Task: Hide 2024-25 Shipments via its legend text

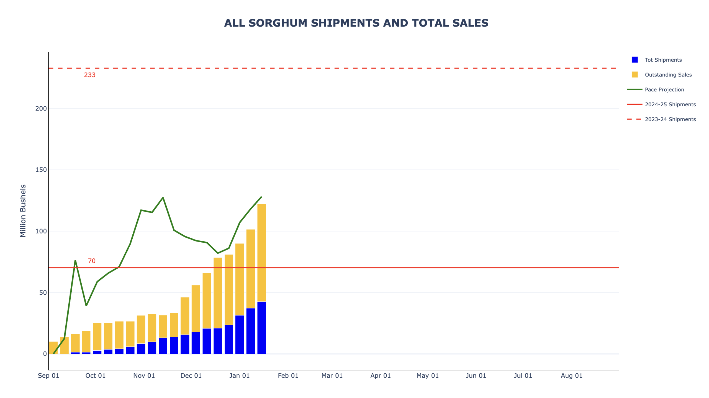Action: (x=670, y=104)
